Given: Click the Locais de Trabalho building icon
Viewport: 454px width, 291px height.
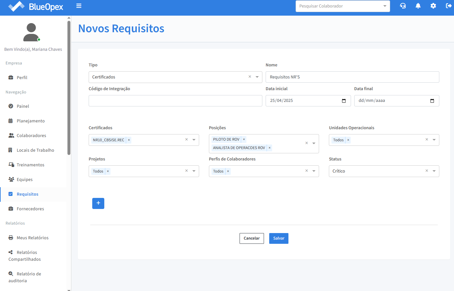Looking at the screenshot, I should point(10,150).
